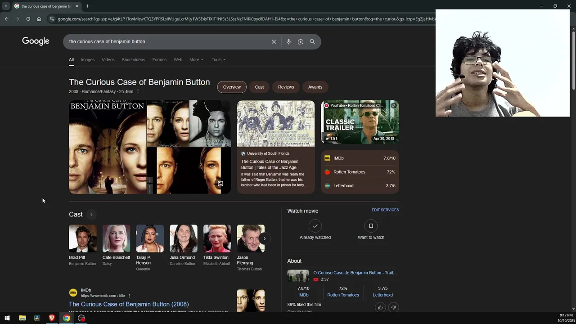
Task: Switch to the Web tab
Action: click(178, 60)
